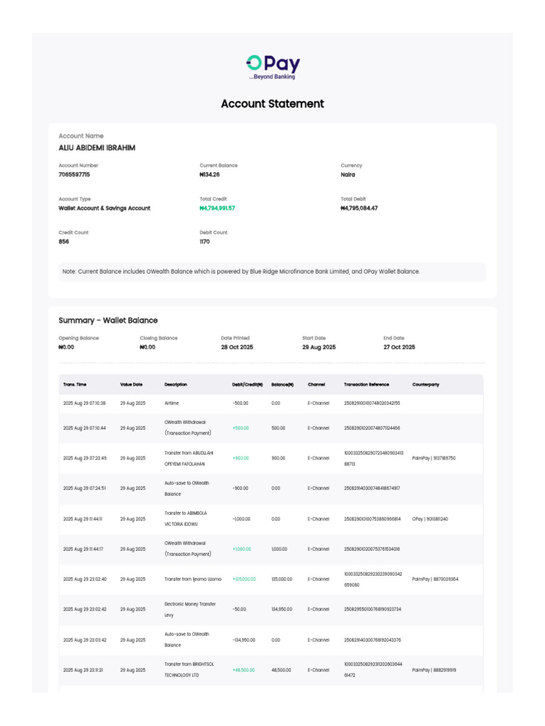The image size is (545, 726).
Task: Select 'Electronic Money Transfer Levy' description
Action: tap(190, 610)
